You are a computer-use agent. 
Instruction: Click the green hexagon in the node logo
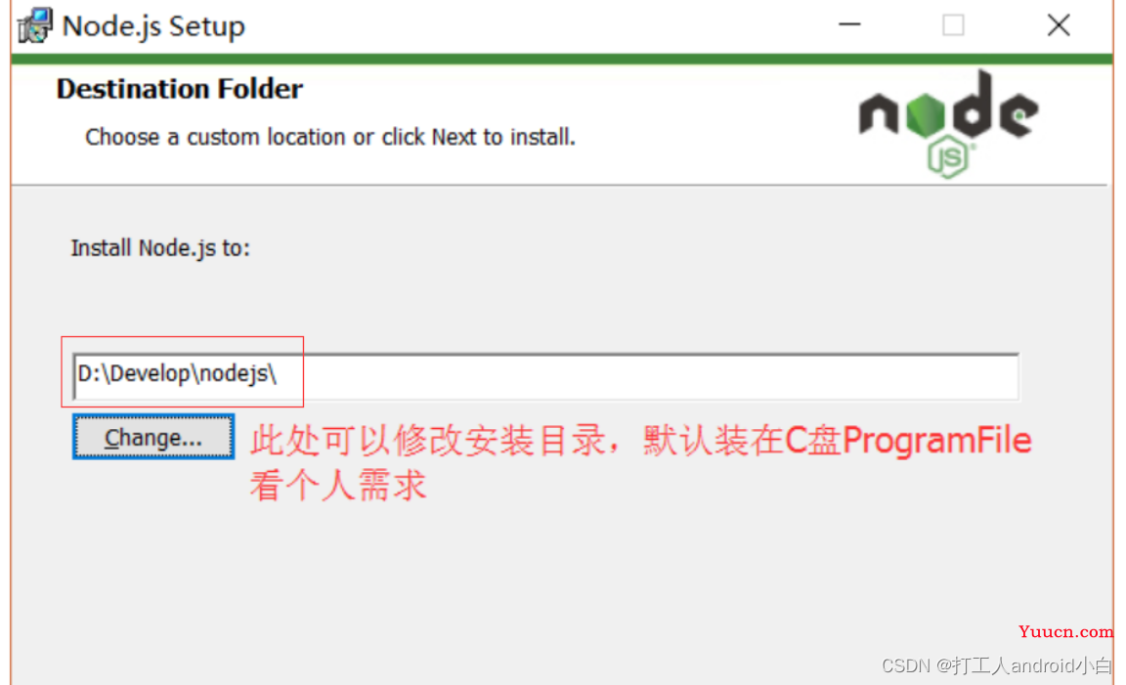(x=925, y=115)
